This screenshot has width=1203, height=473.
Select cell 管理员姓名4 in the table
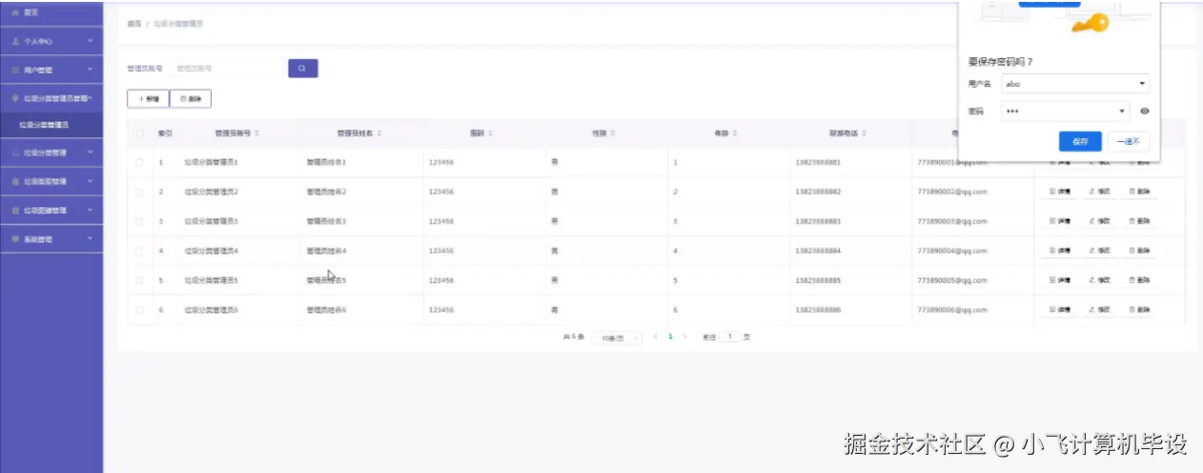(x=326, y=251)
